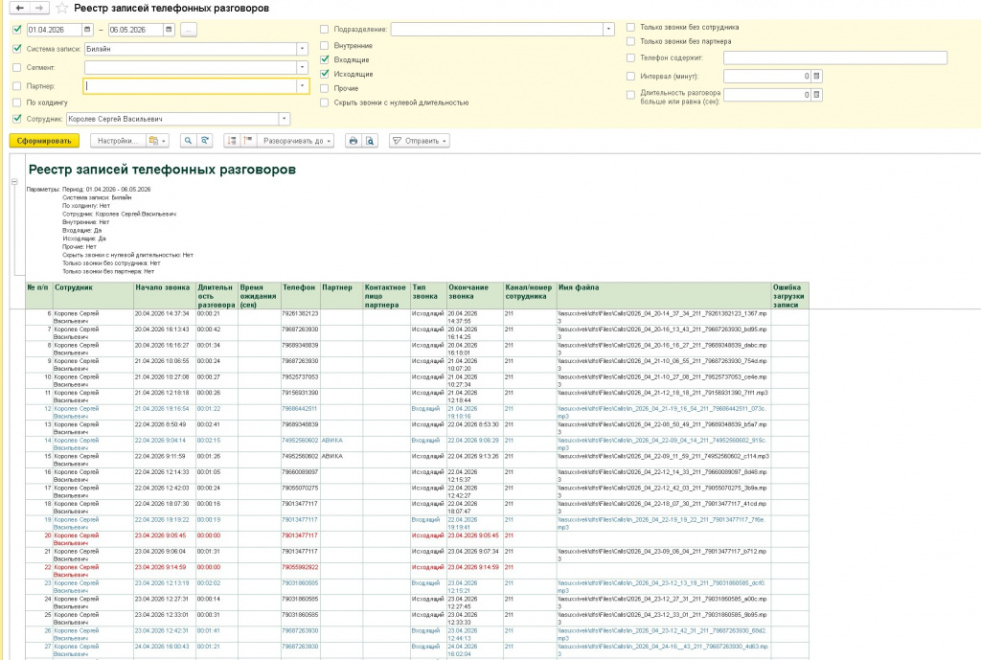Viewport: 981px width, 660px height.
Task: Click the magnifier Find icon
Action: coord(188,141)
